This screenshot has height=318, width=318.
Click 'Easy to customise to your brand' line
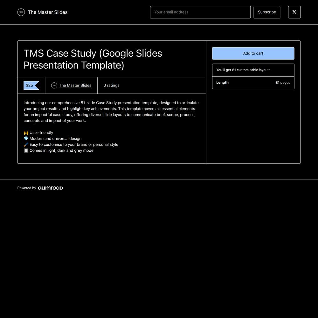click(71, 145)
